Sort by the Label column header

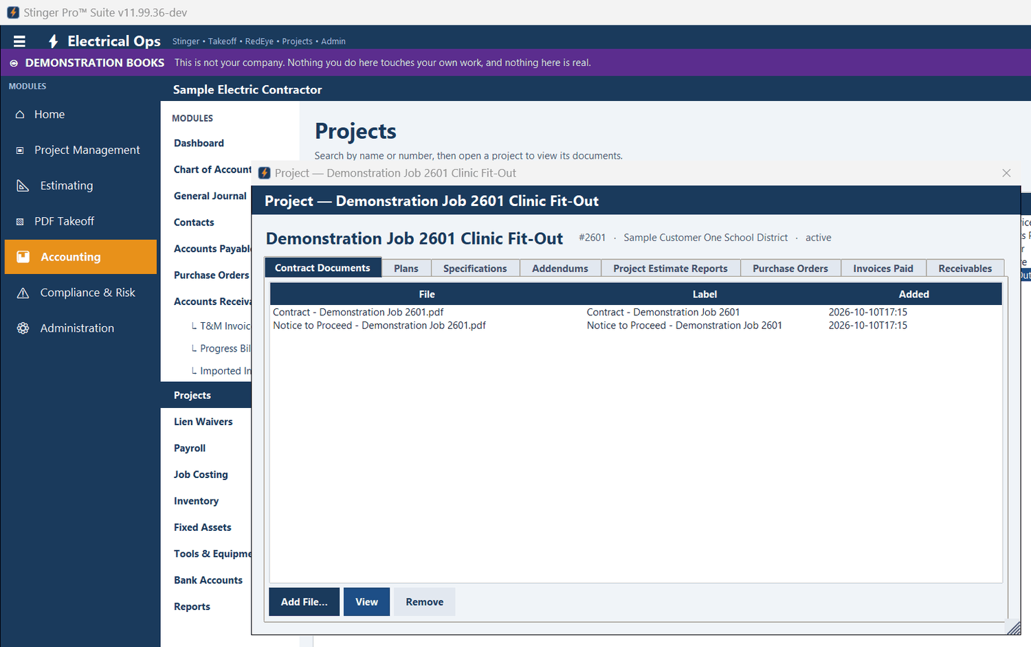705,294
